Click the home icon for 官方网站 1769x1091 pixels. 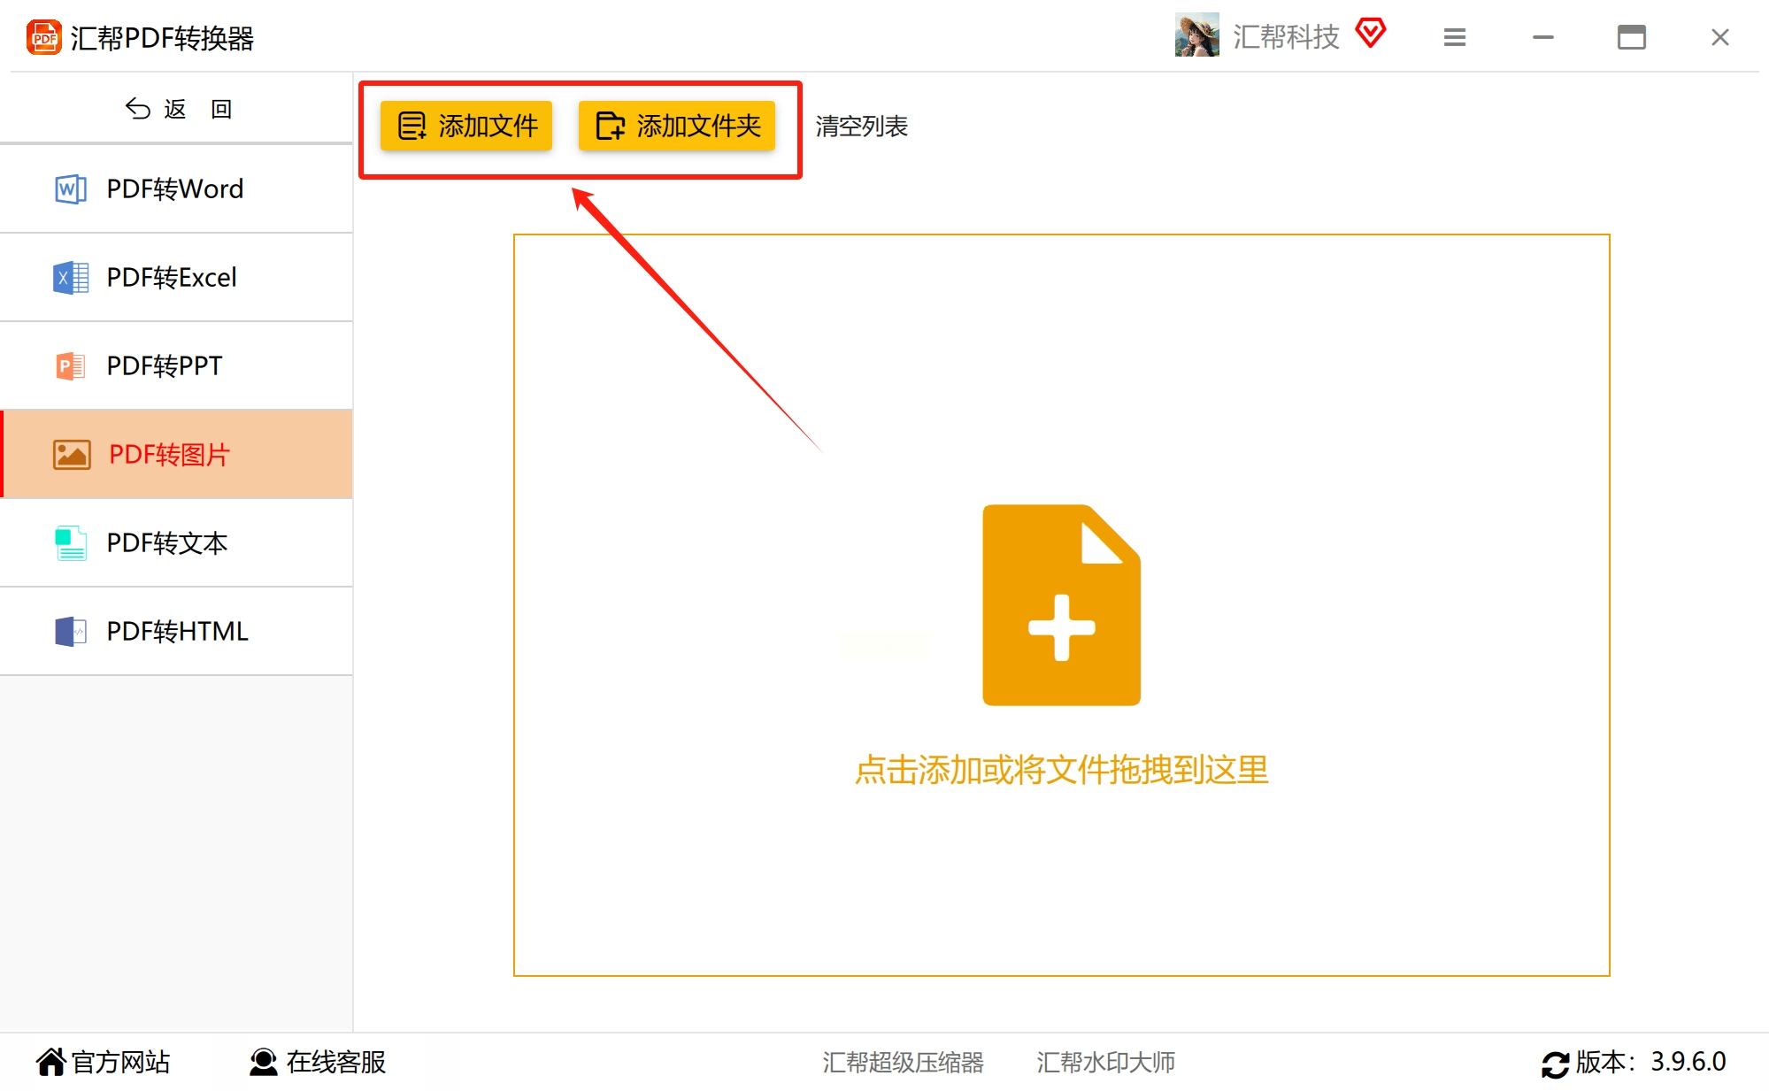tap(50, 1062)
